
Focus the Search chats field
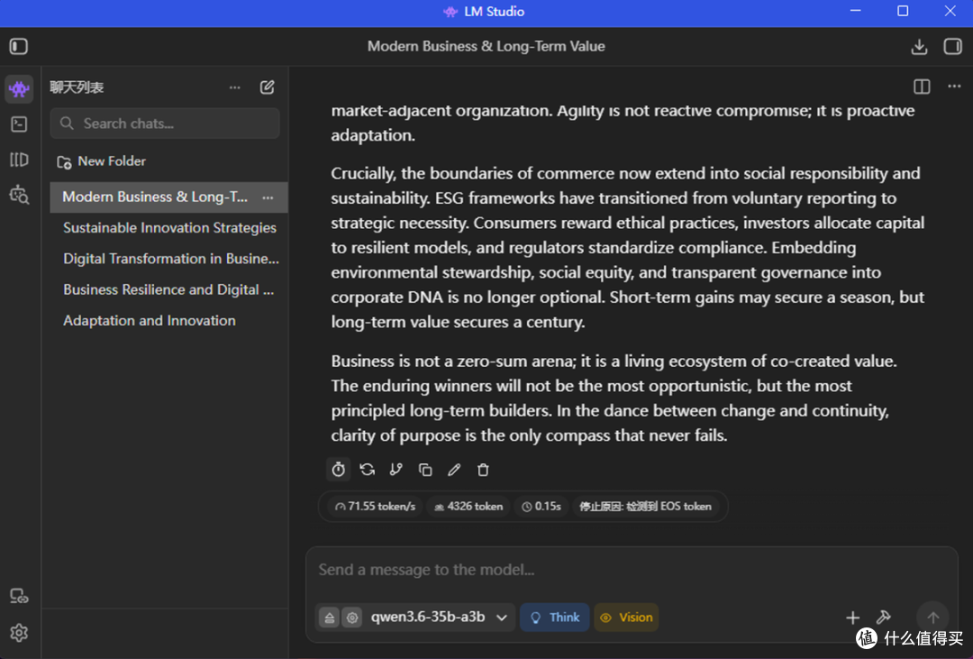pos(165,124)
